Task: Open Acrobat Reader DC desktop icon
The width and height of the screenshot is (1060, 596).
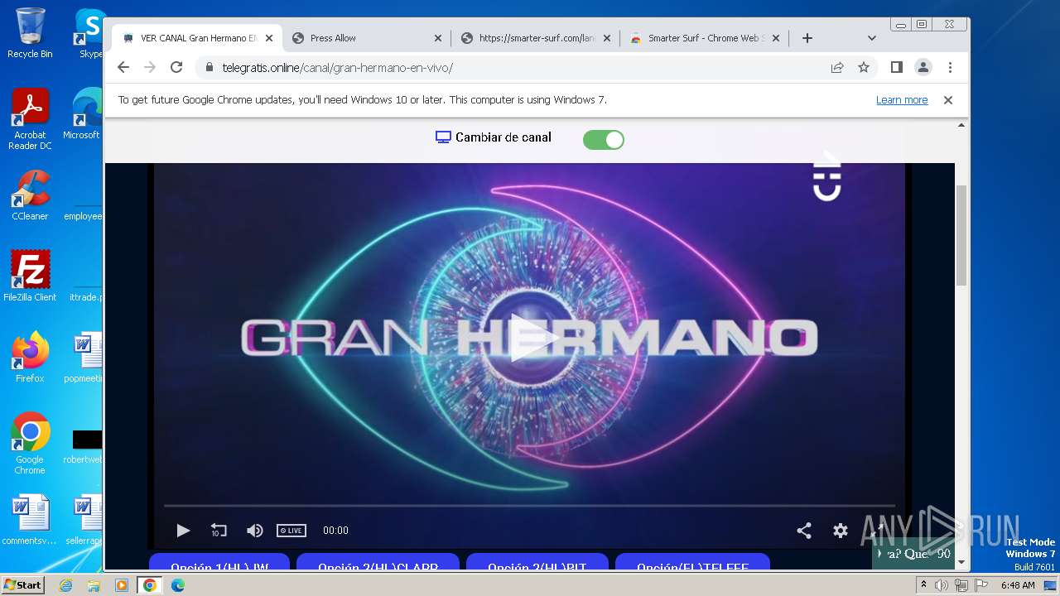Action: pyautogui.click(x=30, y=119)
